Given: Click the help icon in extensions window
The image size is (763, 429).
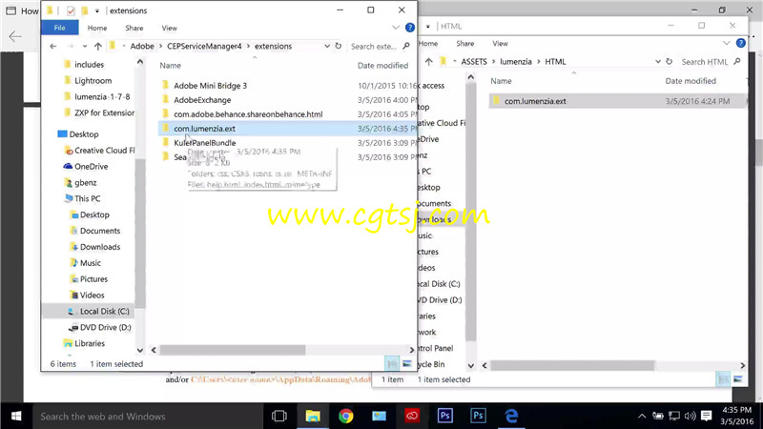Looking at the screenshot, I should coord(410,28).
